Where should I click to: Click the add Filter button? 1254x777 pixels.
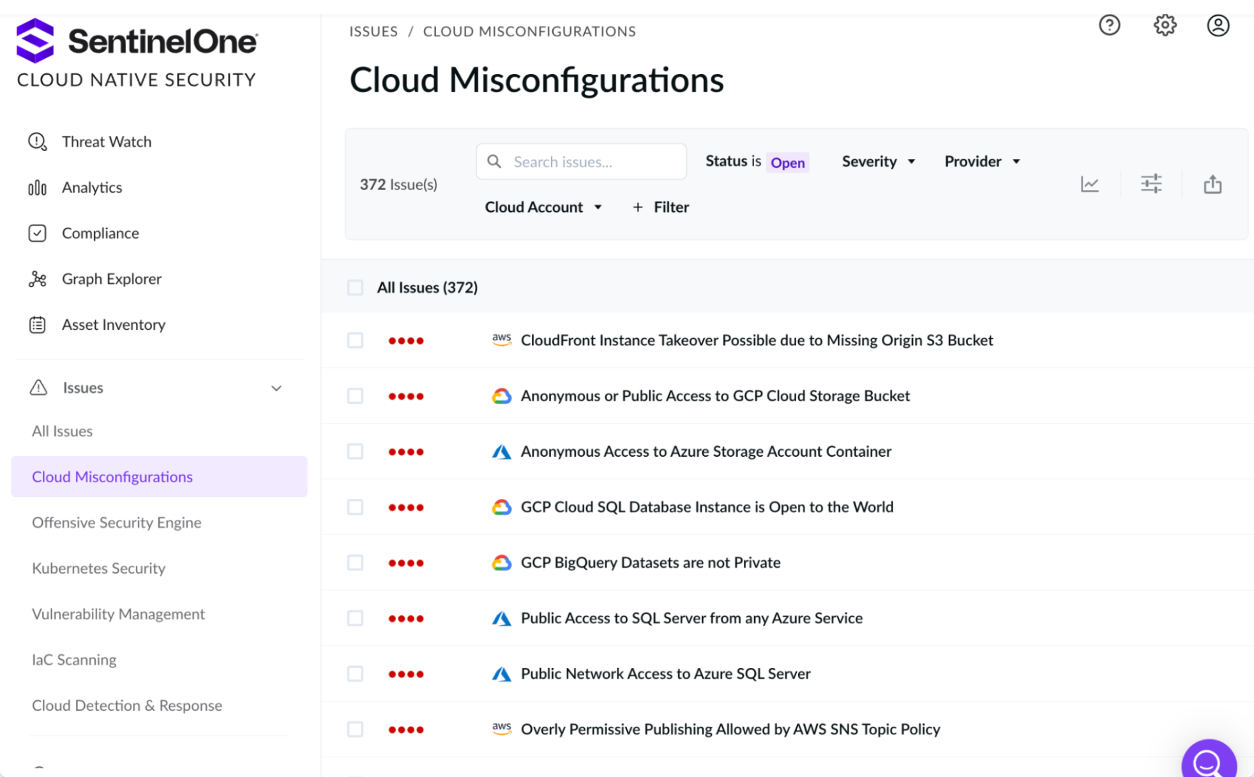pyautogui.click(x=660, y=207)
